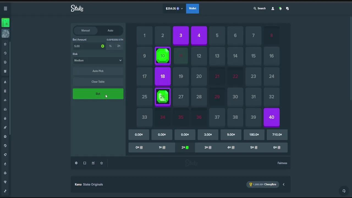Select Keno tile 27

tap(181, 97)
